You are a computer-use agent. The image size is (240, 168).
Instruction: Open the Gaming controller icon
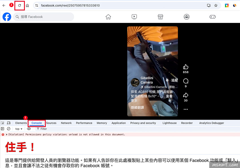(x=212, y=17)
